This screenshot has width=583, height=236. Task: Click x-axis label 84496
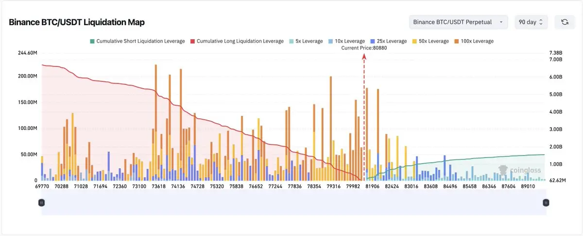(x=450, y=186)
